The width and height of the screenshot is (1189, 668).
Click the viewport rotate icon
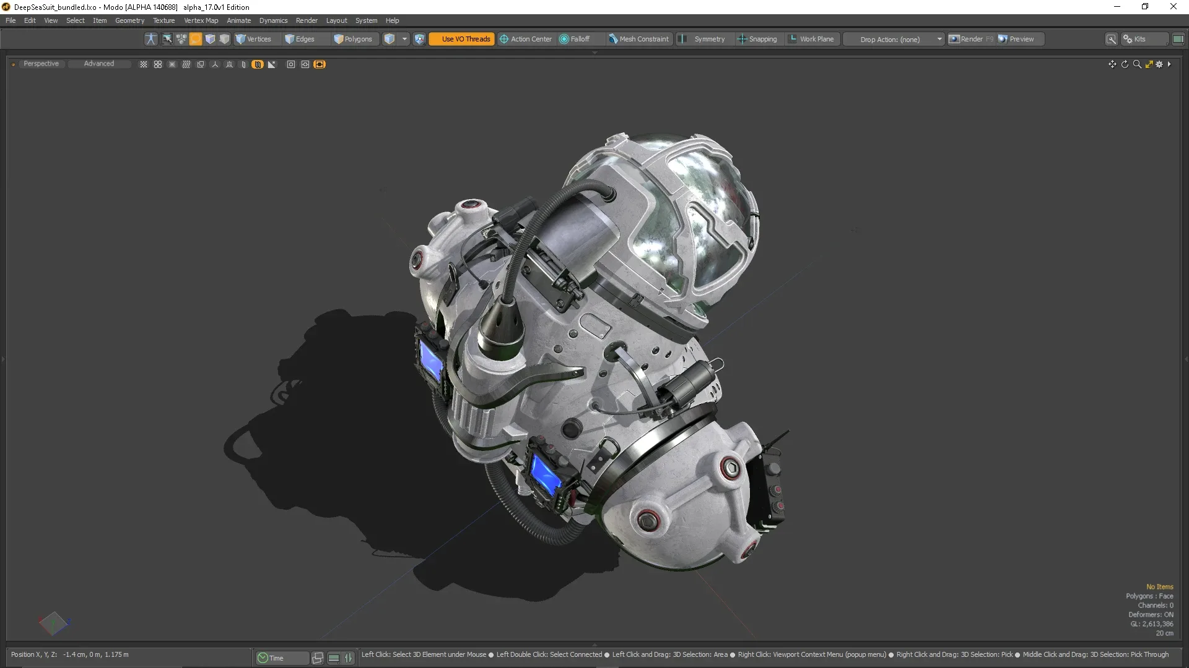point(1125,64)
